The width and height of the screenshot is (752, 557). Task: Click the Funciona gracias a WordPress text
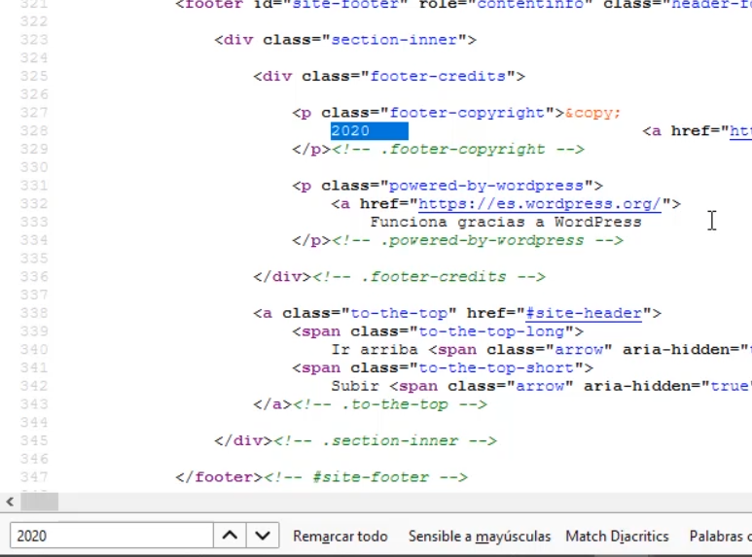[x=505, y=222]
